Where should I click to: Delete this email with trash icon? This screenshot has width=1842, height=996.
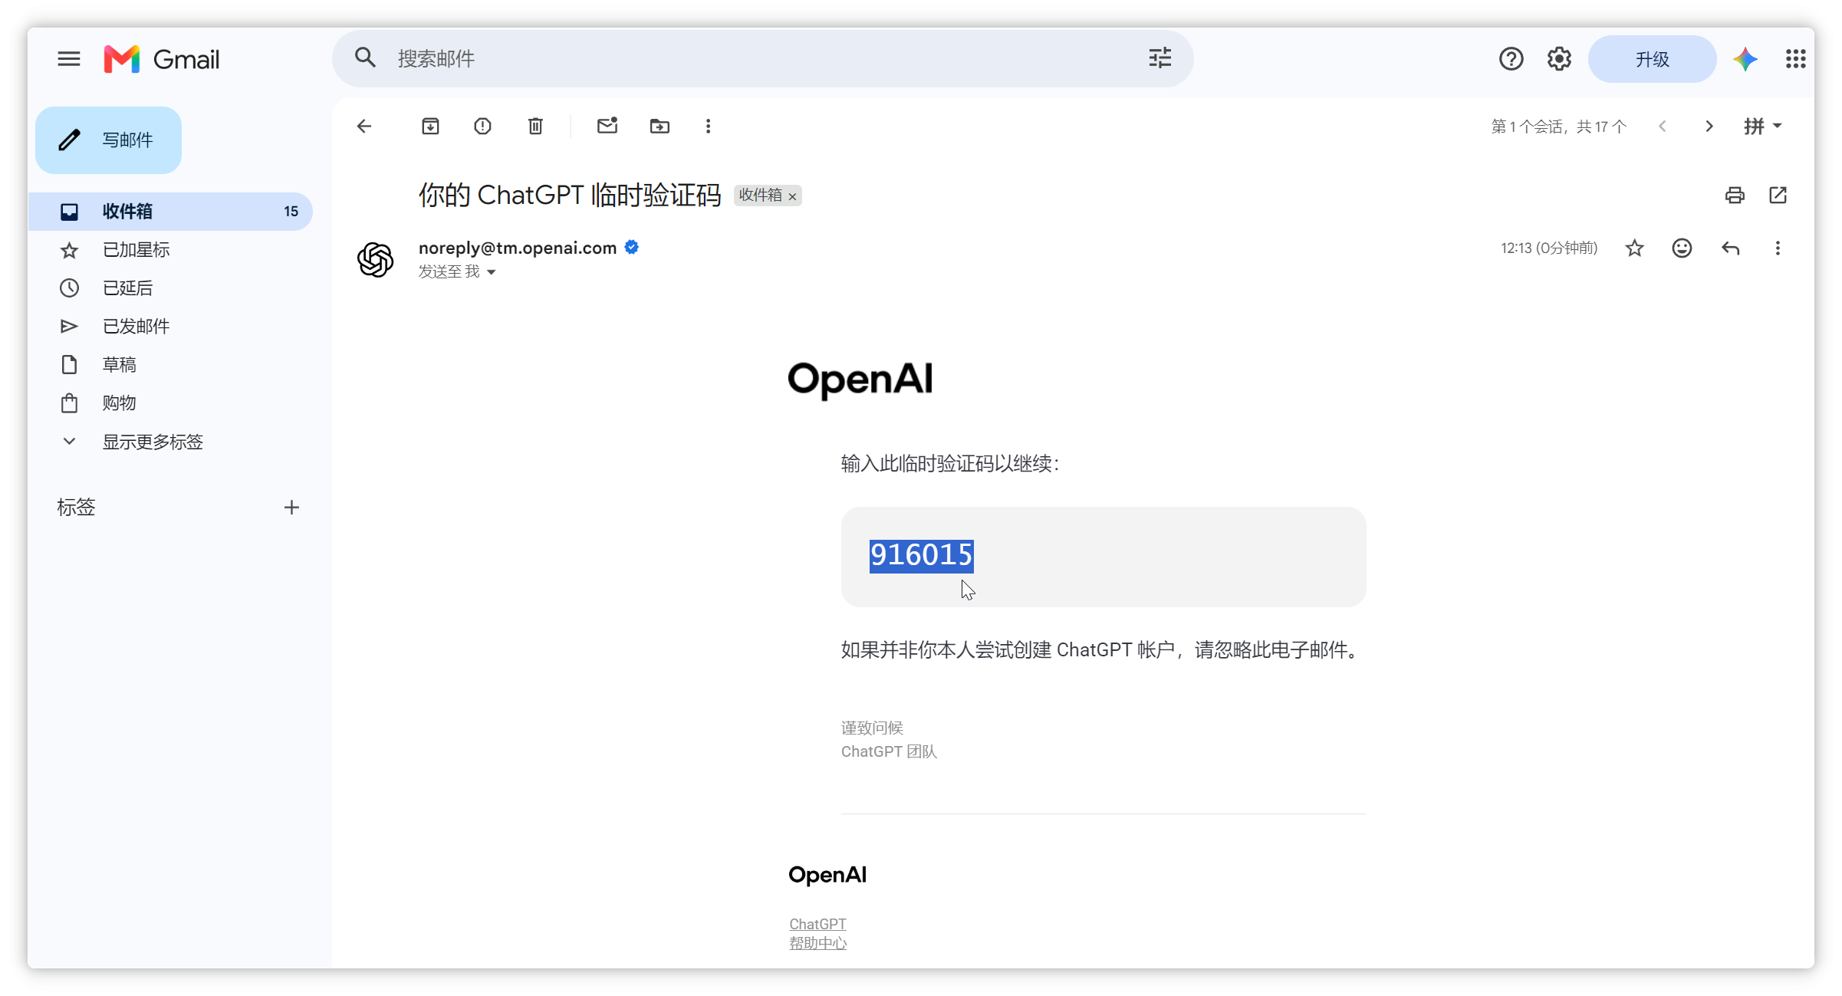535,127
